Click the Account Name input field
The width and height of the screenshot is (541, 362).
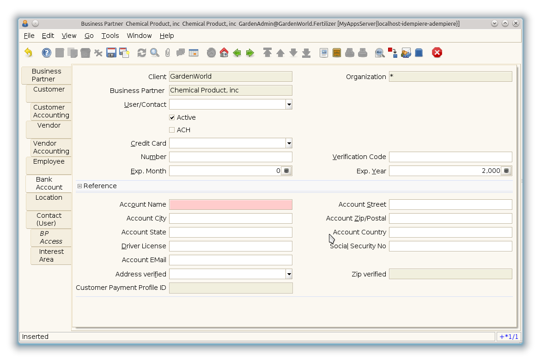coord(231,204)
